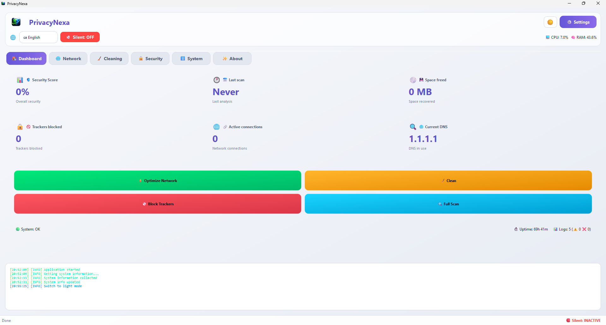Click the Security Score chart icon
606x325 pixels.
(20, 80)
